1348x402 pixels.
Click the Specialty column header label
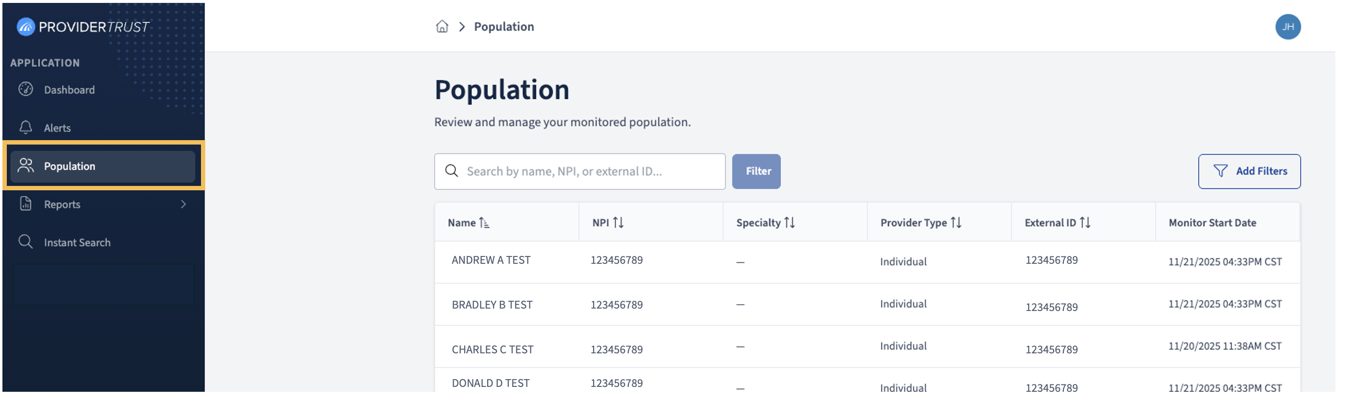pyautogui.click(x=758, y=223)
